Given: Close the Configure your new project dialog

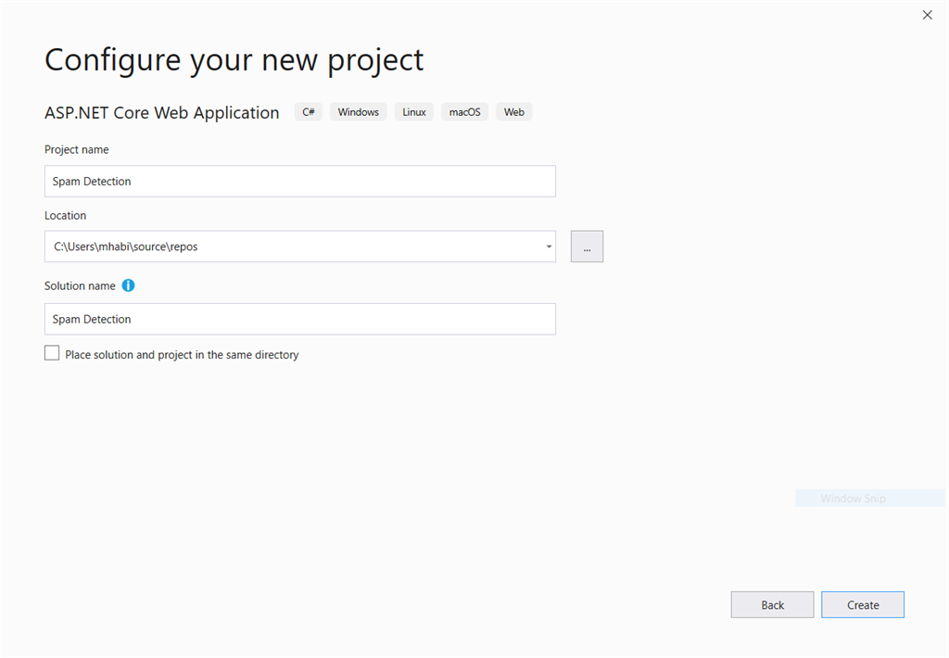Looking at the screenshot, I should 927,15.
